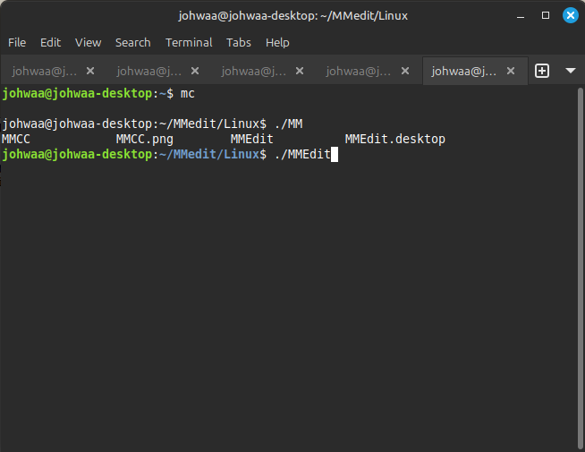Close the first terminal tab
The width and height of the screenshot is (585, 452).
[x=89, y=71]
